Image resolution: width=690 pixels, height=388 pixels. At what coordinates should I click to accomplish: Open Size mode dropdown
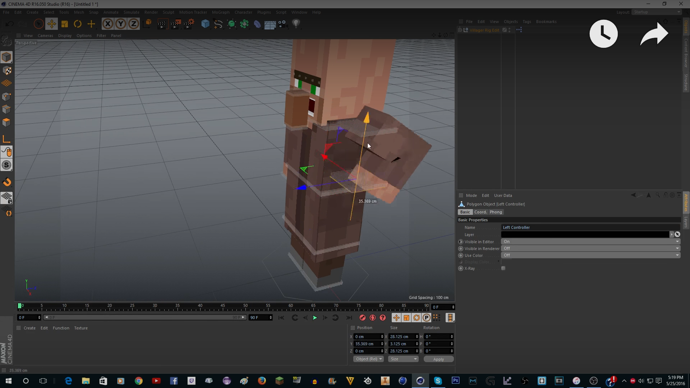click(x=403, y=359)
